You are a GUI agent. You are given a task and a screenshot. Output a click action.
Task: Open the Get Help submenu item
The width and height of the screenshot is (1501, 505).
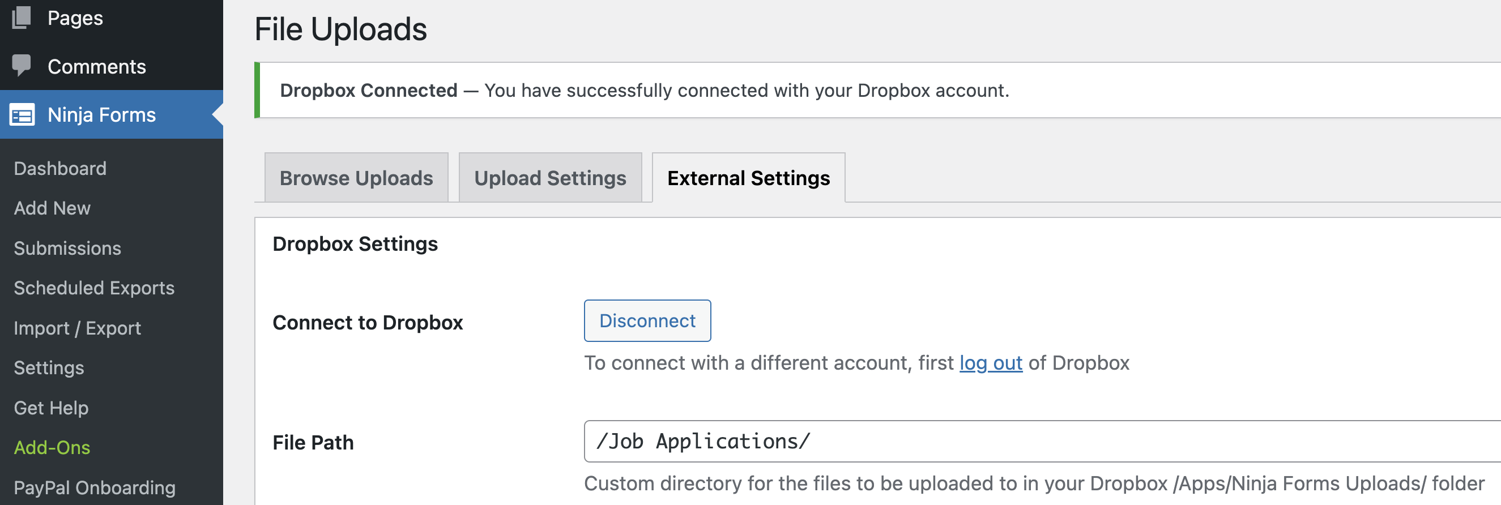point(52,408)
